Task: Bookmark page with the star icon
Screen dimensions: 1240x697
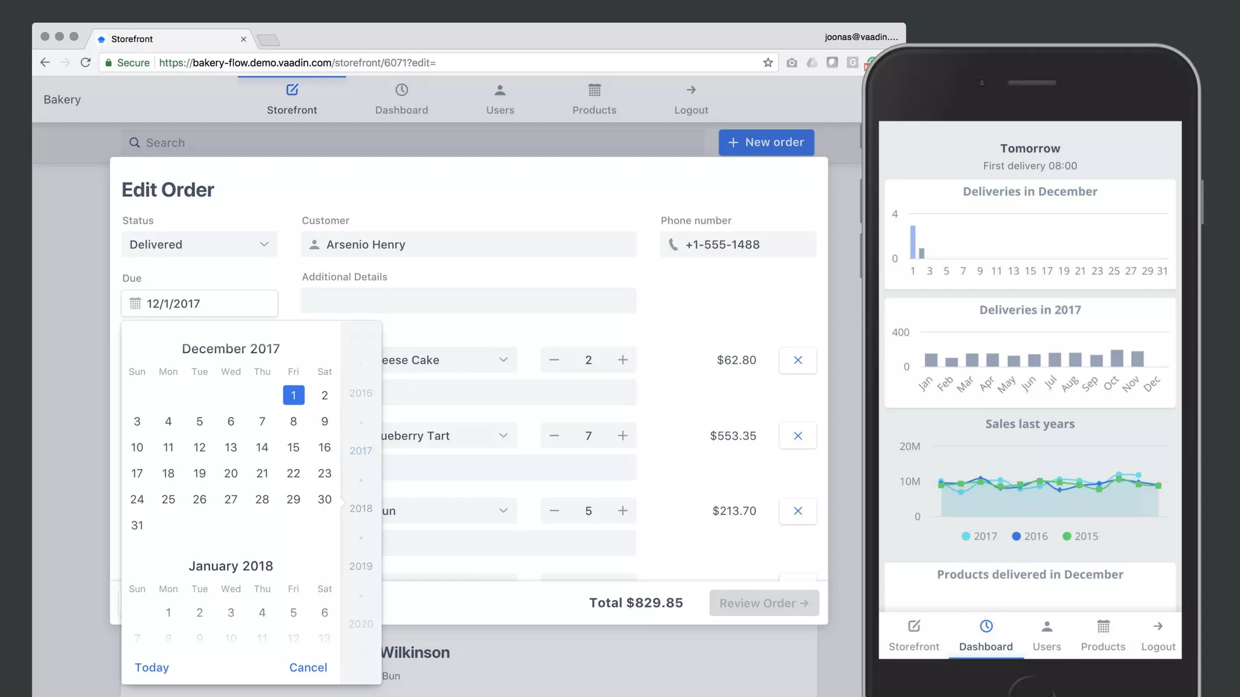Action: pos(768,62)
